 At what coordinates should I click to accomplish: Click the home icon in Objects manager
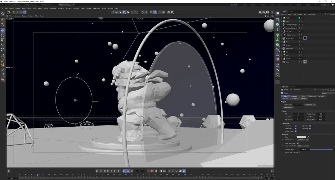click(328, 14)
